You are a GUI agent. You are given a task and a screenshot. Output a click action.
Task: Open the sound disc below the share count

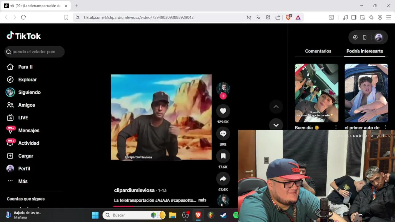[x=223, y=201]
